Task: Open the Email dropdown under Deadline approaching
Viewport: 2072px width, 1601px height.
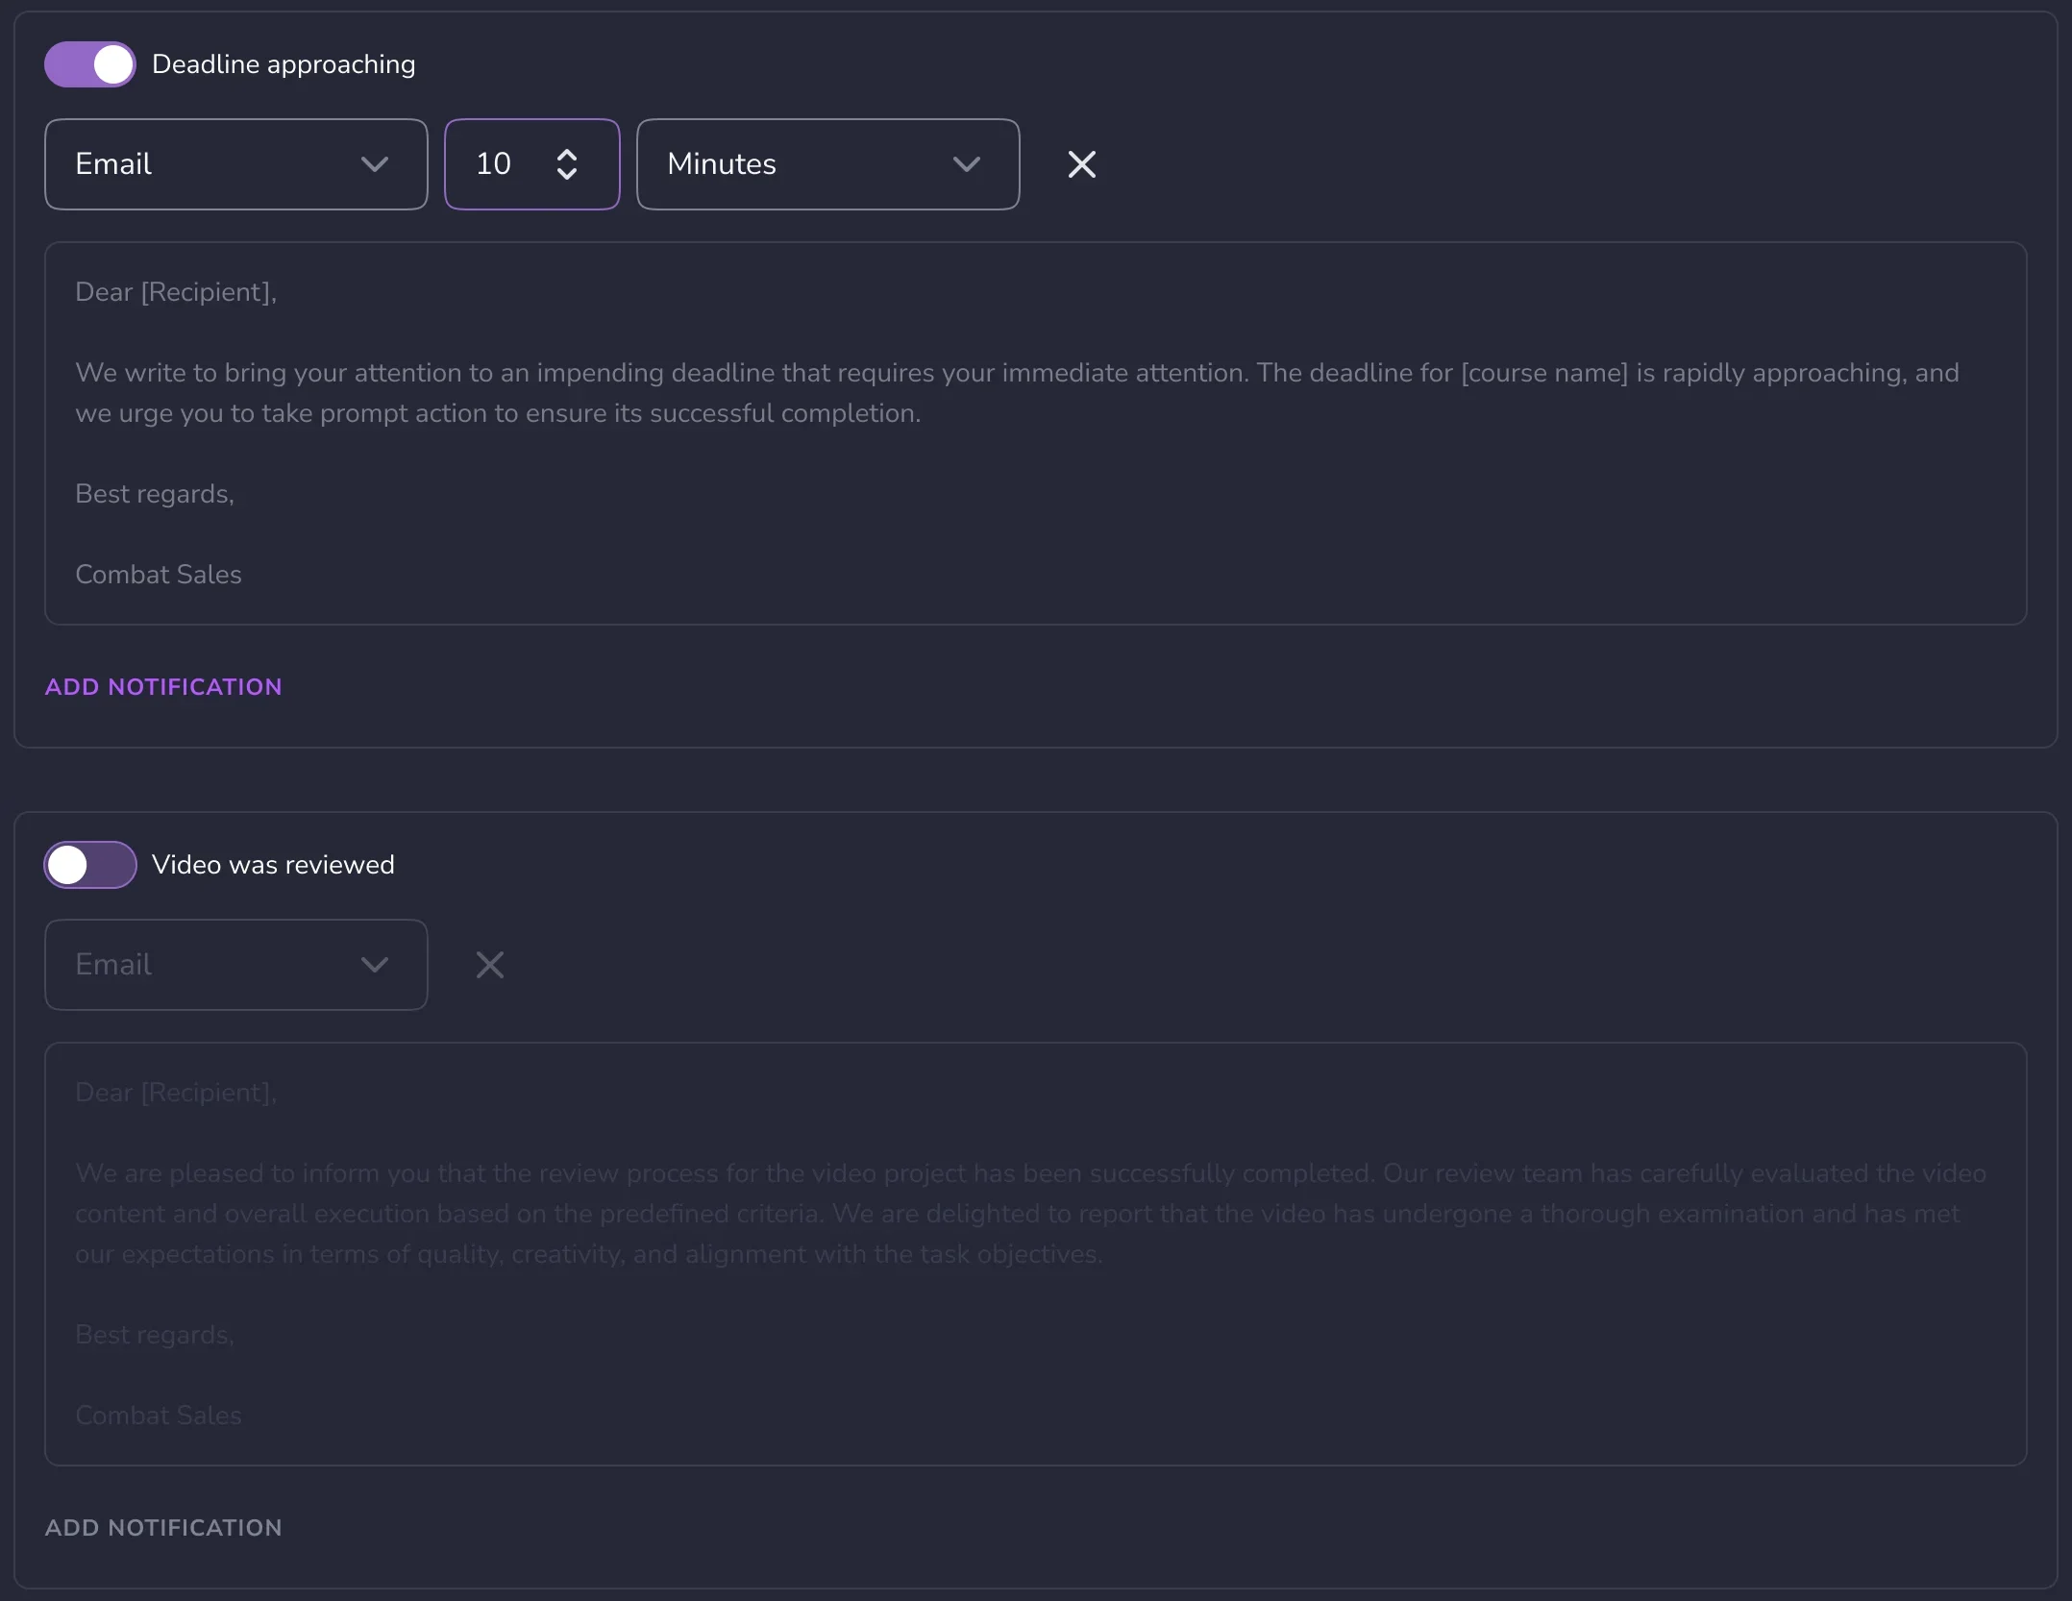Action: click(236, 164)
